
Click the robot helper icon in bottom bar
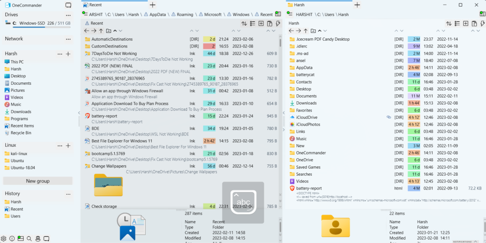[x=38, y=239]
